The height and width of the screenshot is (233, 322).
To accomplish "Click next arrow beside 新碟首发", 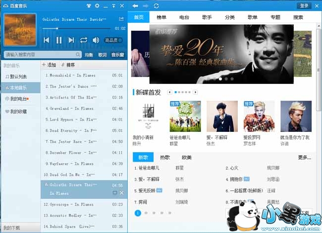I will click(195, 92).
